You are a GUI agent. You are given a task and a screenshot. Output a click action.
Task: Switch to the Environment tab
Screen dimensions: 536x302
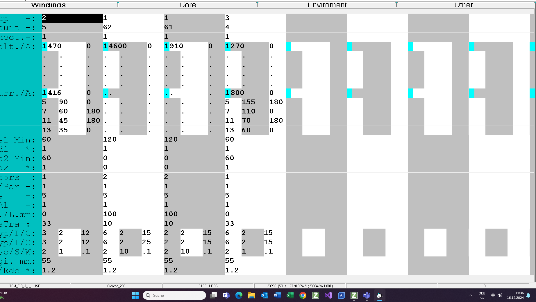[x=327, y=5]
